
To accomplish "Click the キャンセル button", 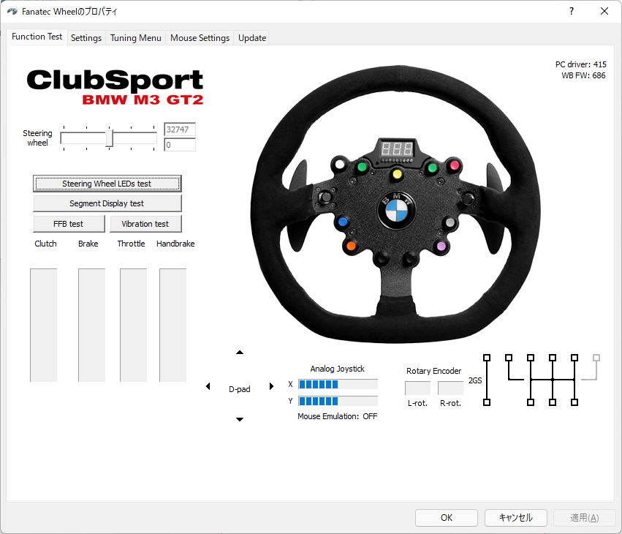I will [516, 518].
